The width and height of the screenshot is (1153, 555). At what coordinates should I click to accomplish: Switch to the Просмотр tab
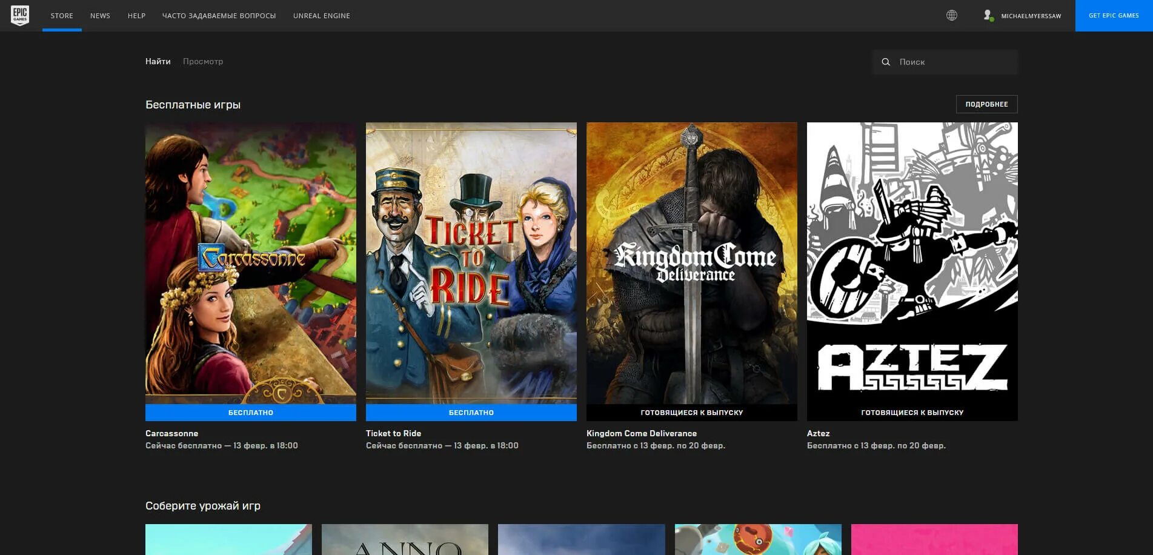(x=203, y=61)
